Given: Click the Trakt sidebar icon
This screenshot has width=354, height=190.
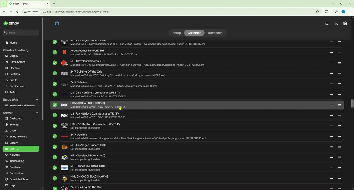Looking at the screenshot, I should [x=7, y=92].
